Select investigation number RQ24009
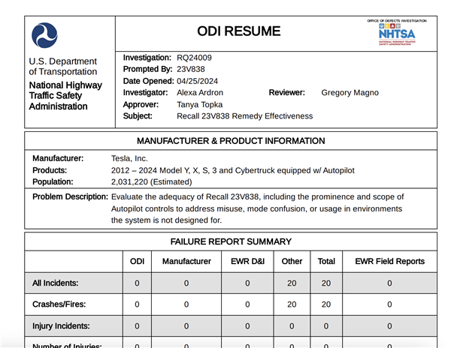The width and height of the screenshot is (451, 348). (194, 57)
